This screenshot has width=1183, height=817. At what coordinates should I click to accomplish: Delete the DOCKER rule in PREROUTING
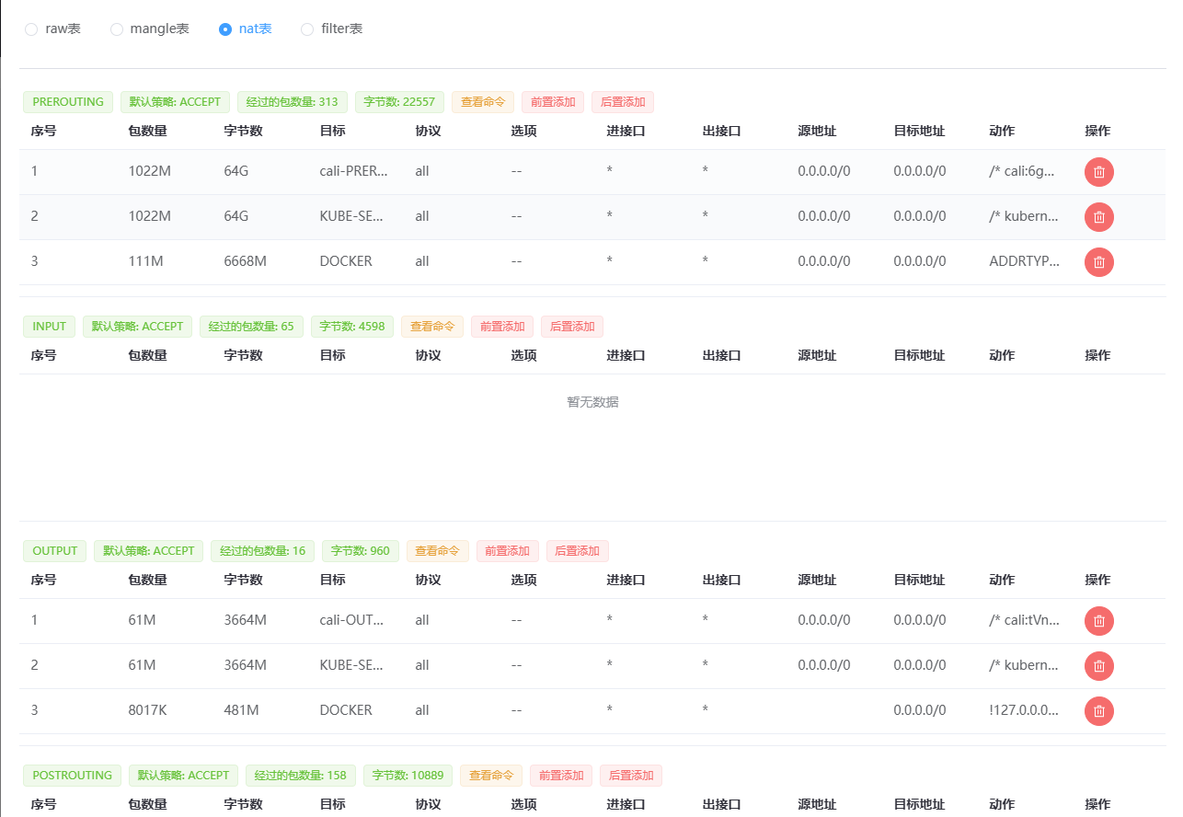click(x=1098, y=262)
